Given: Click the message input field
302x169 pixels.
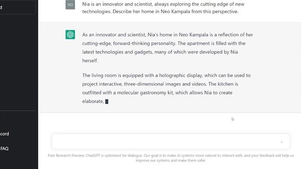Looking at the screenshot, I should pyautogui.click(x=171, y=142).
